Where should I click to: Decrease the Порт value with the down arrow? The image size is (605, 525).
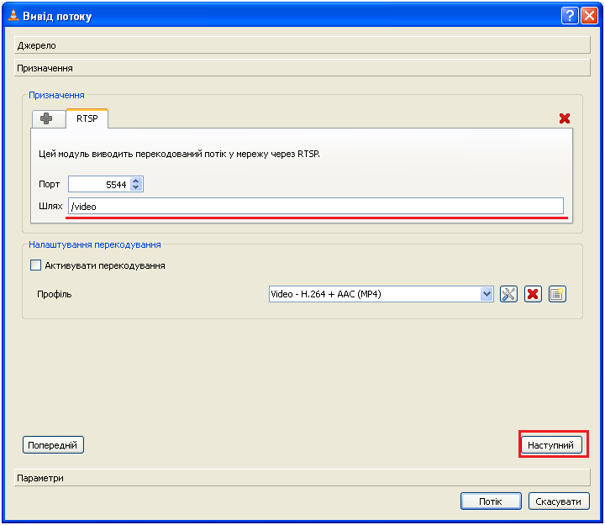pyautogui.click(x=135, y=187)
